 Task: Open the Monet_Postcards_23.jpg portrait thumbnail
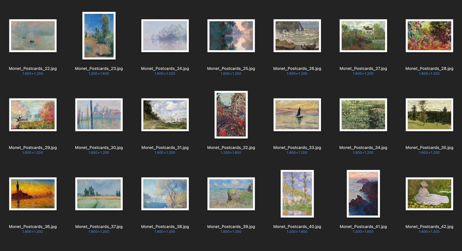tap(99, 36)
